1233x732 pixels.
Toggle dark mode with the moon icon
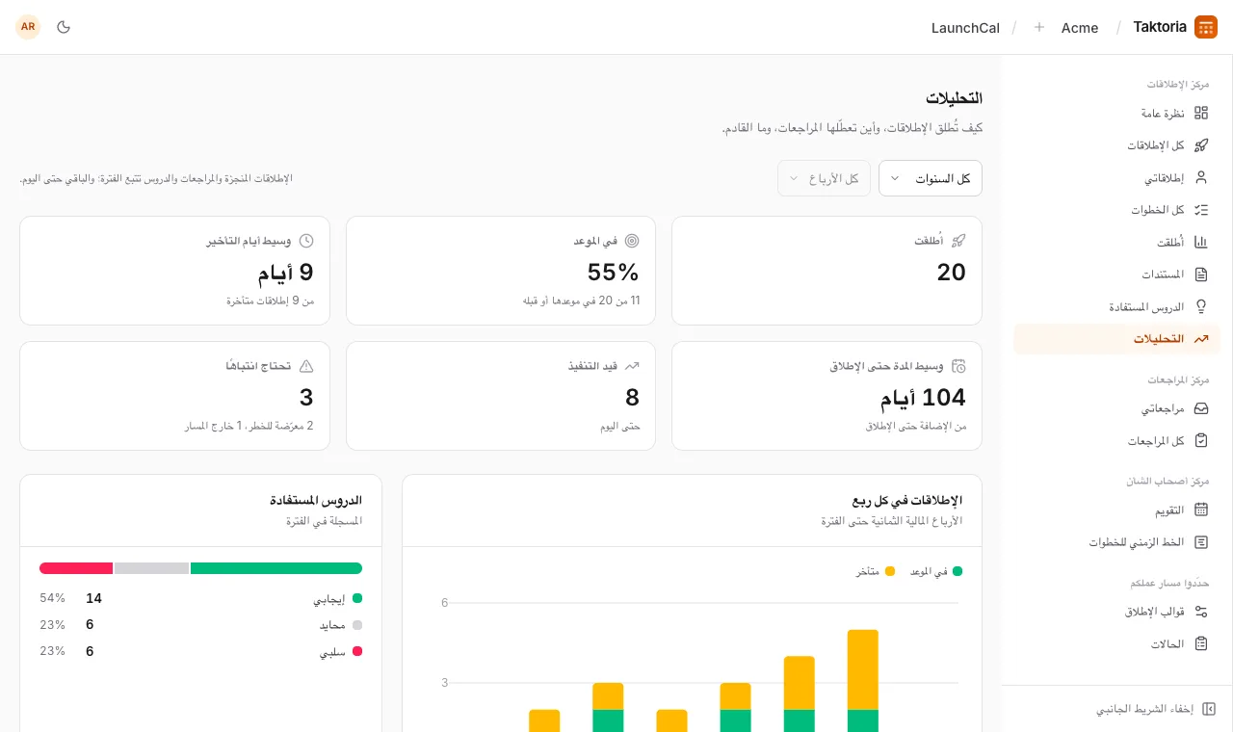tap(64, 27)
